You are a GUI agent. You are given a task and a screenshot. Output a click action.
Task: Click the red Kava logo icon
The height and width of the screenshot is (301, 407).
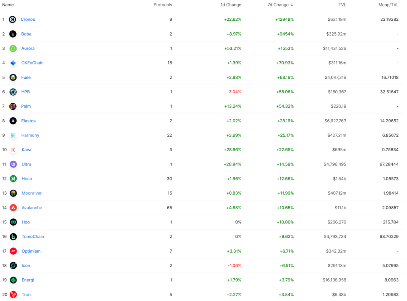(13, 150)
